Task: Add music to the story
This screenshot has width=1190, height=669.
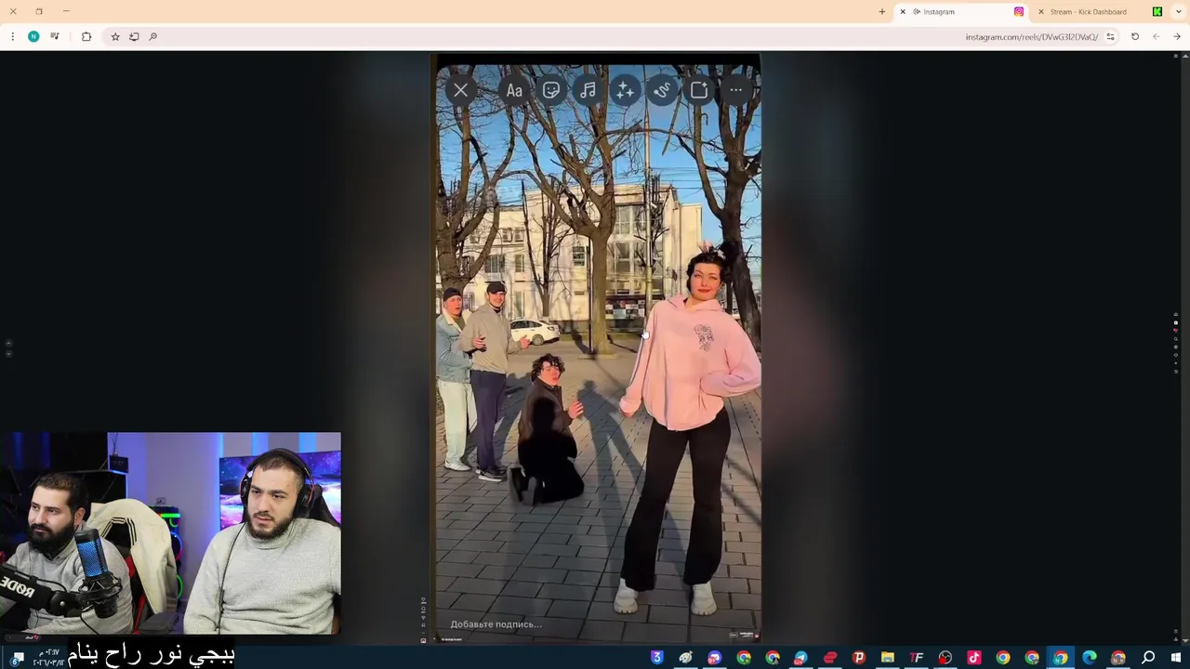Action: pos(588,90)
